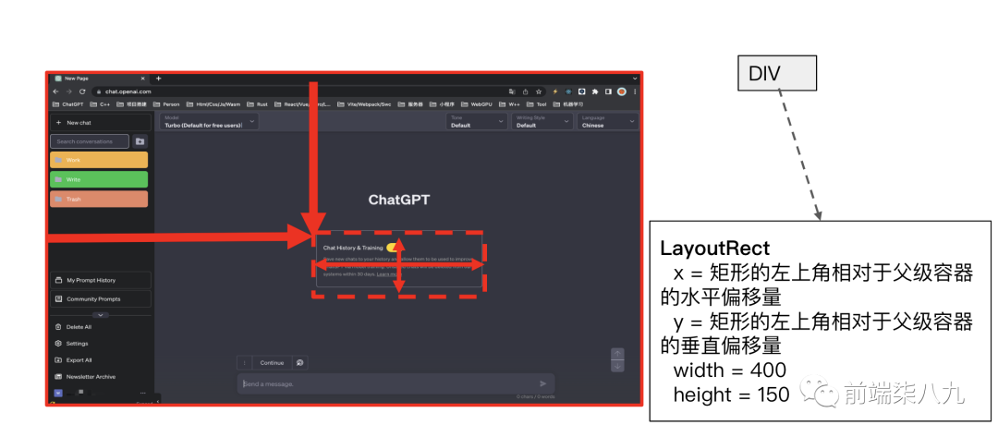Click the Continue button
The height and width of the screenshot is (437, 998).
[272, 362]
